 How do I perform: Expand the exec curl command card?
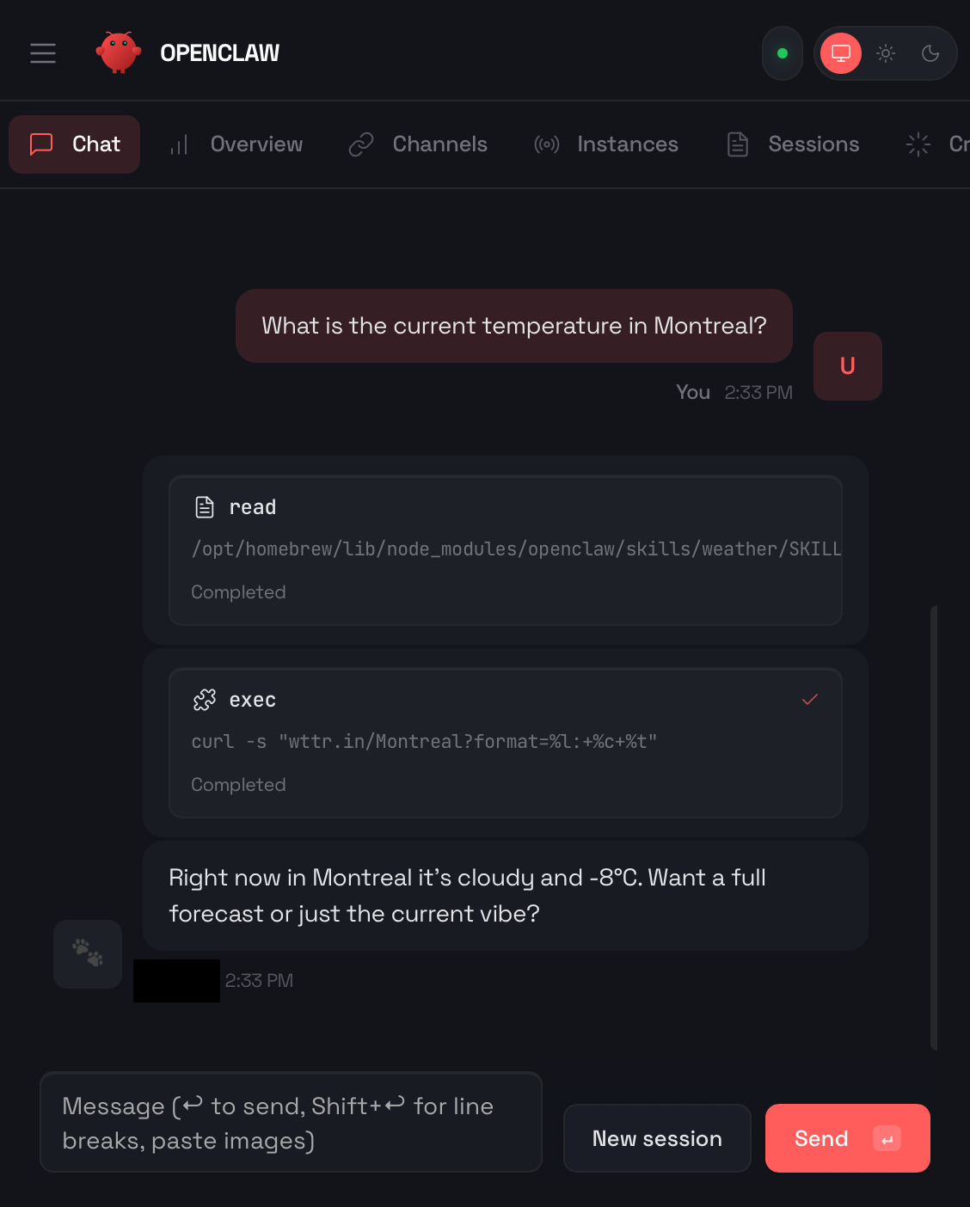coord(505,743)
